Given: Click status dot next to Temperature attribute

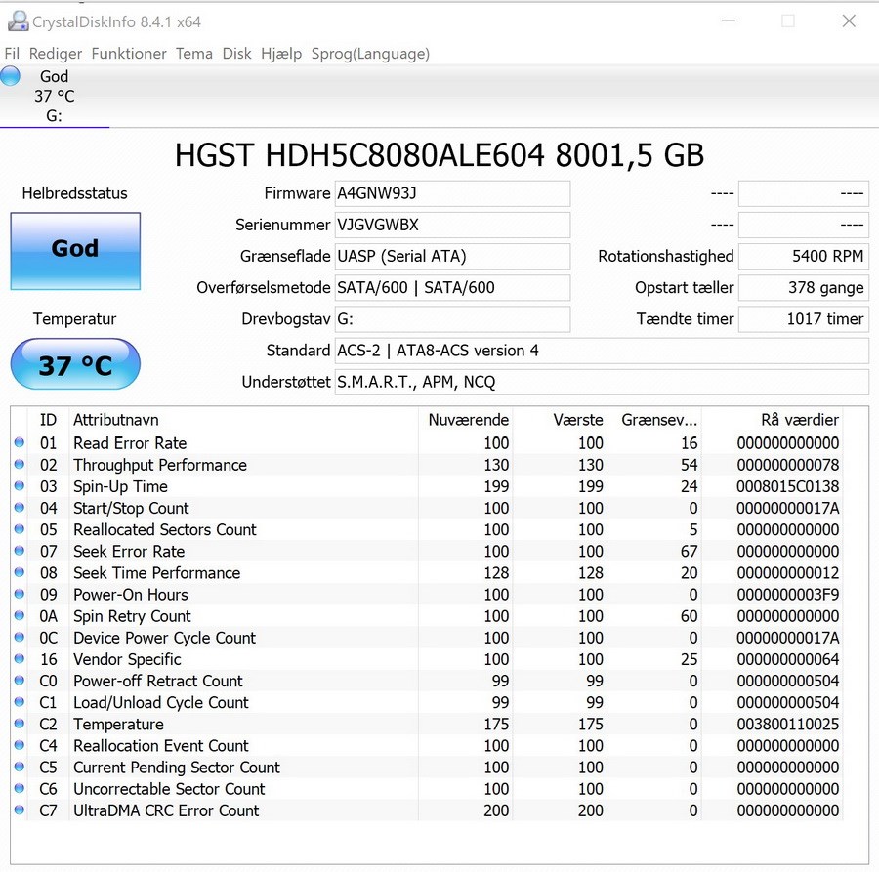Looking at the screenshot, I should pos(19,724).
